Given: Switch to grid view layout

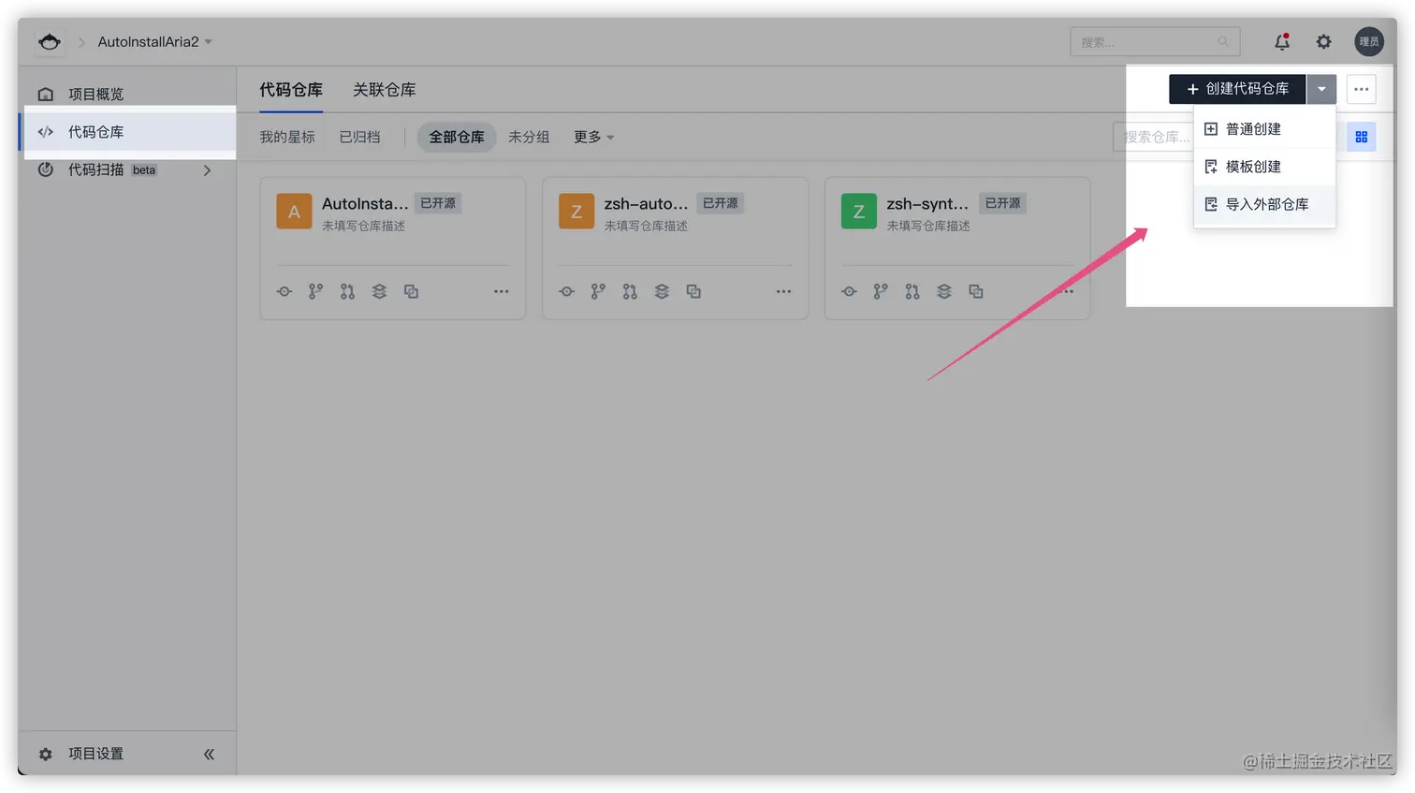Looking at the screenshot, I should [1362, 136].
